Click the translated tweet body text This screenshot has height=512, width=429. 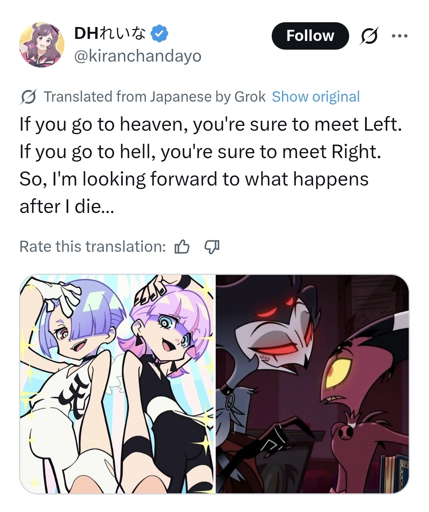211,165
